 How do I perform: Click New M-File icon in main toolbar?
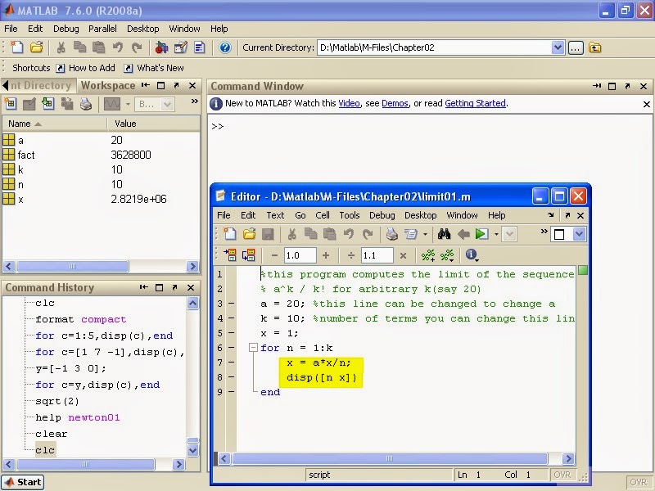pos(16,47)
